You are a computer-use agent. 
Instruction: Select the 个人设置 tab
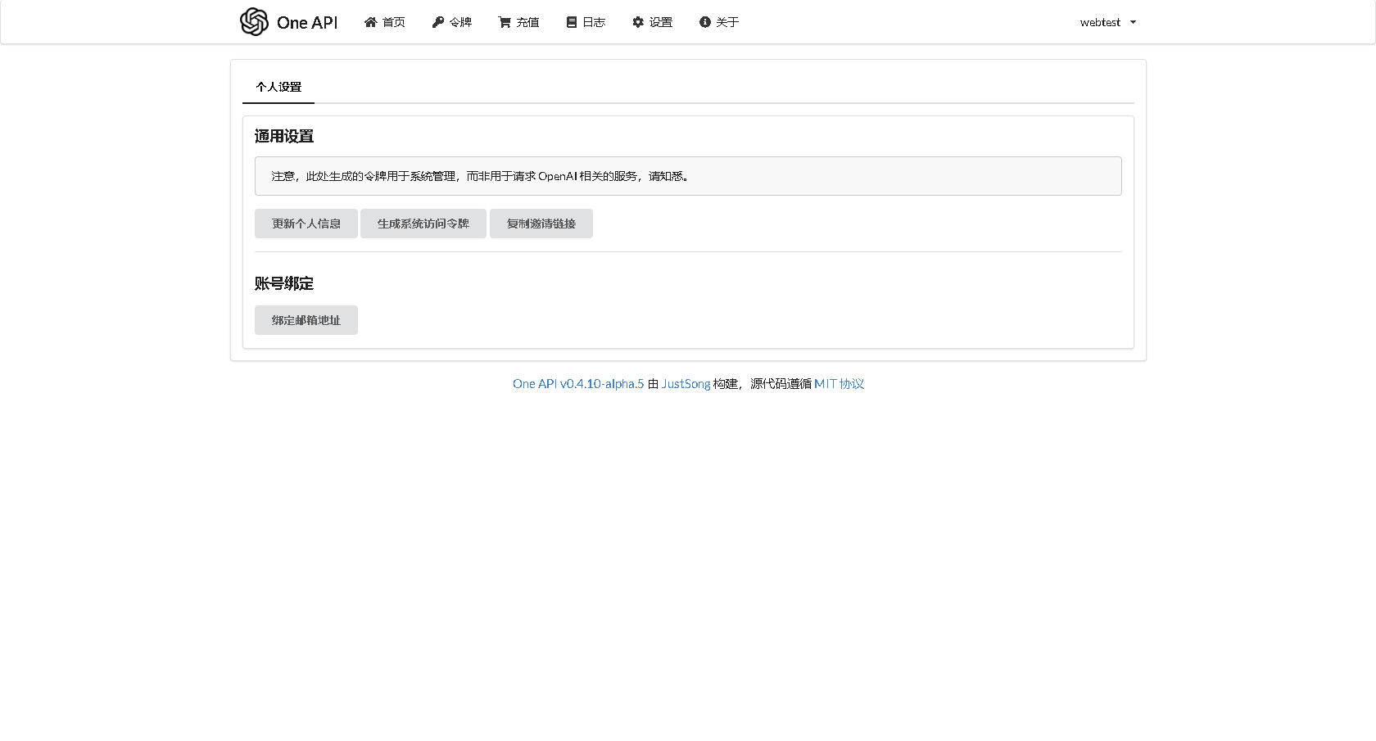click(278, 87)
